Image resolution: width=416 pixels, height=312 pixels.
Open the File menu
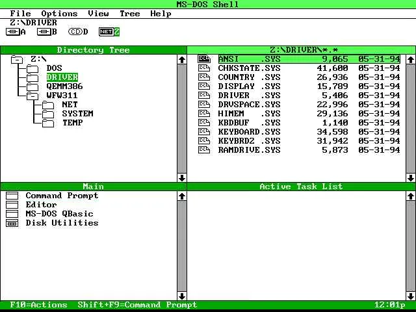pyautogui.click(x=20, y=14)
